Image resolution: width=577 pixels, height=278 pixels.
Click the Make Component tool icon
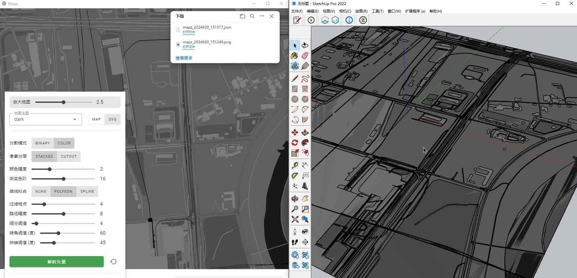[x=295, y=66]
